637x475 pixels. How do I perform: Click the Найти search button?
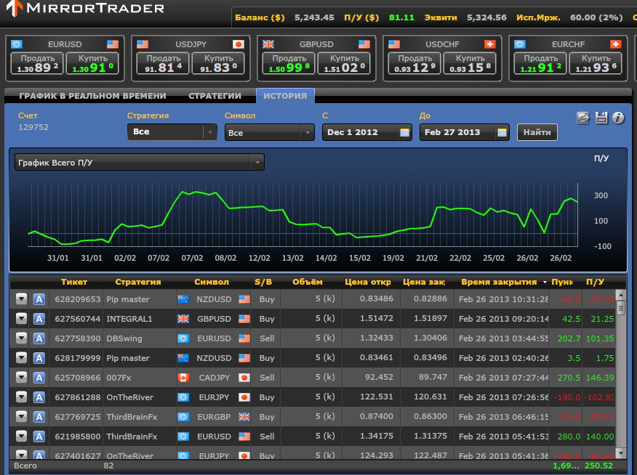tap(537, 132)
